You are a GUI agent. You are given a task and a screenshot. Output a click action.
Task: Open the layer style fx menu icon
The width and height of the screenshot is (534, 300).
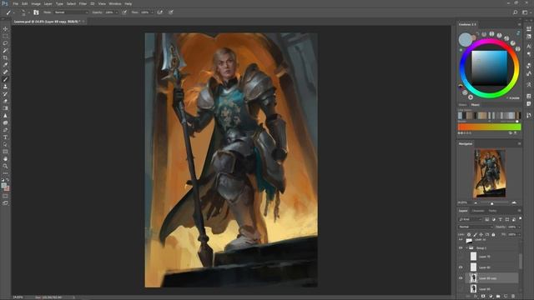click(x=476, y=297)
